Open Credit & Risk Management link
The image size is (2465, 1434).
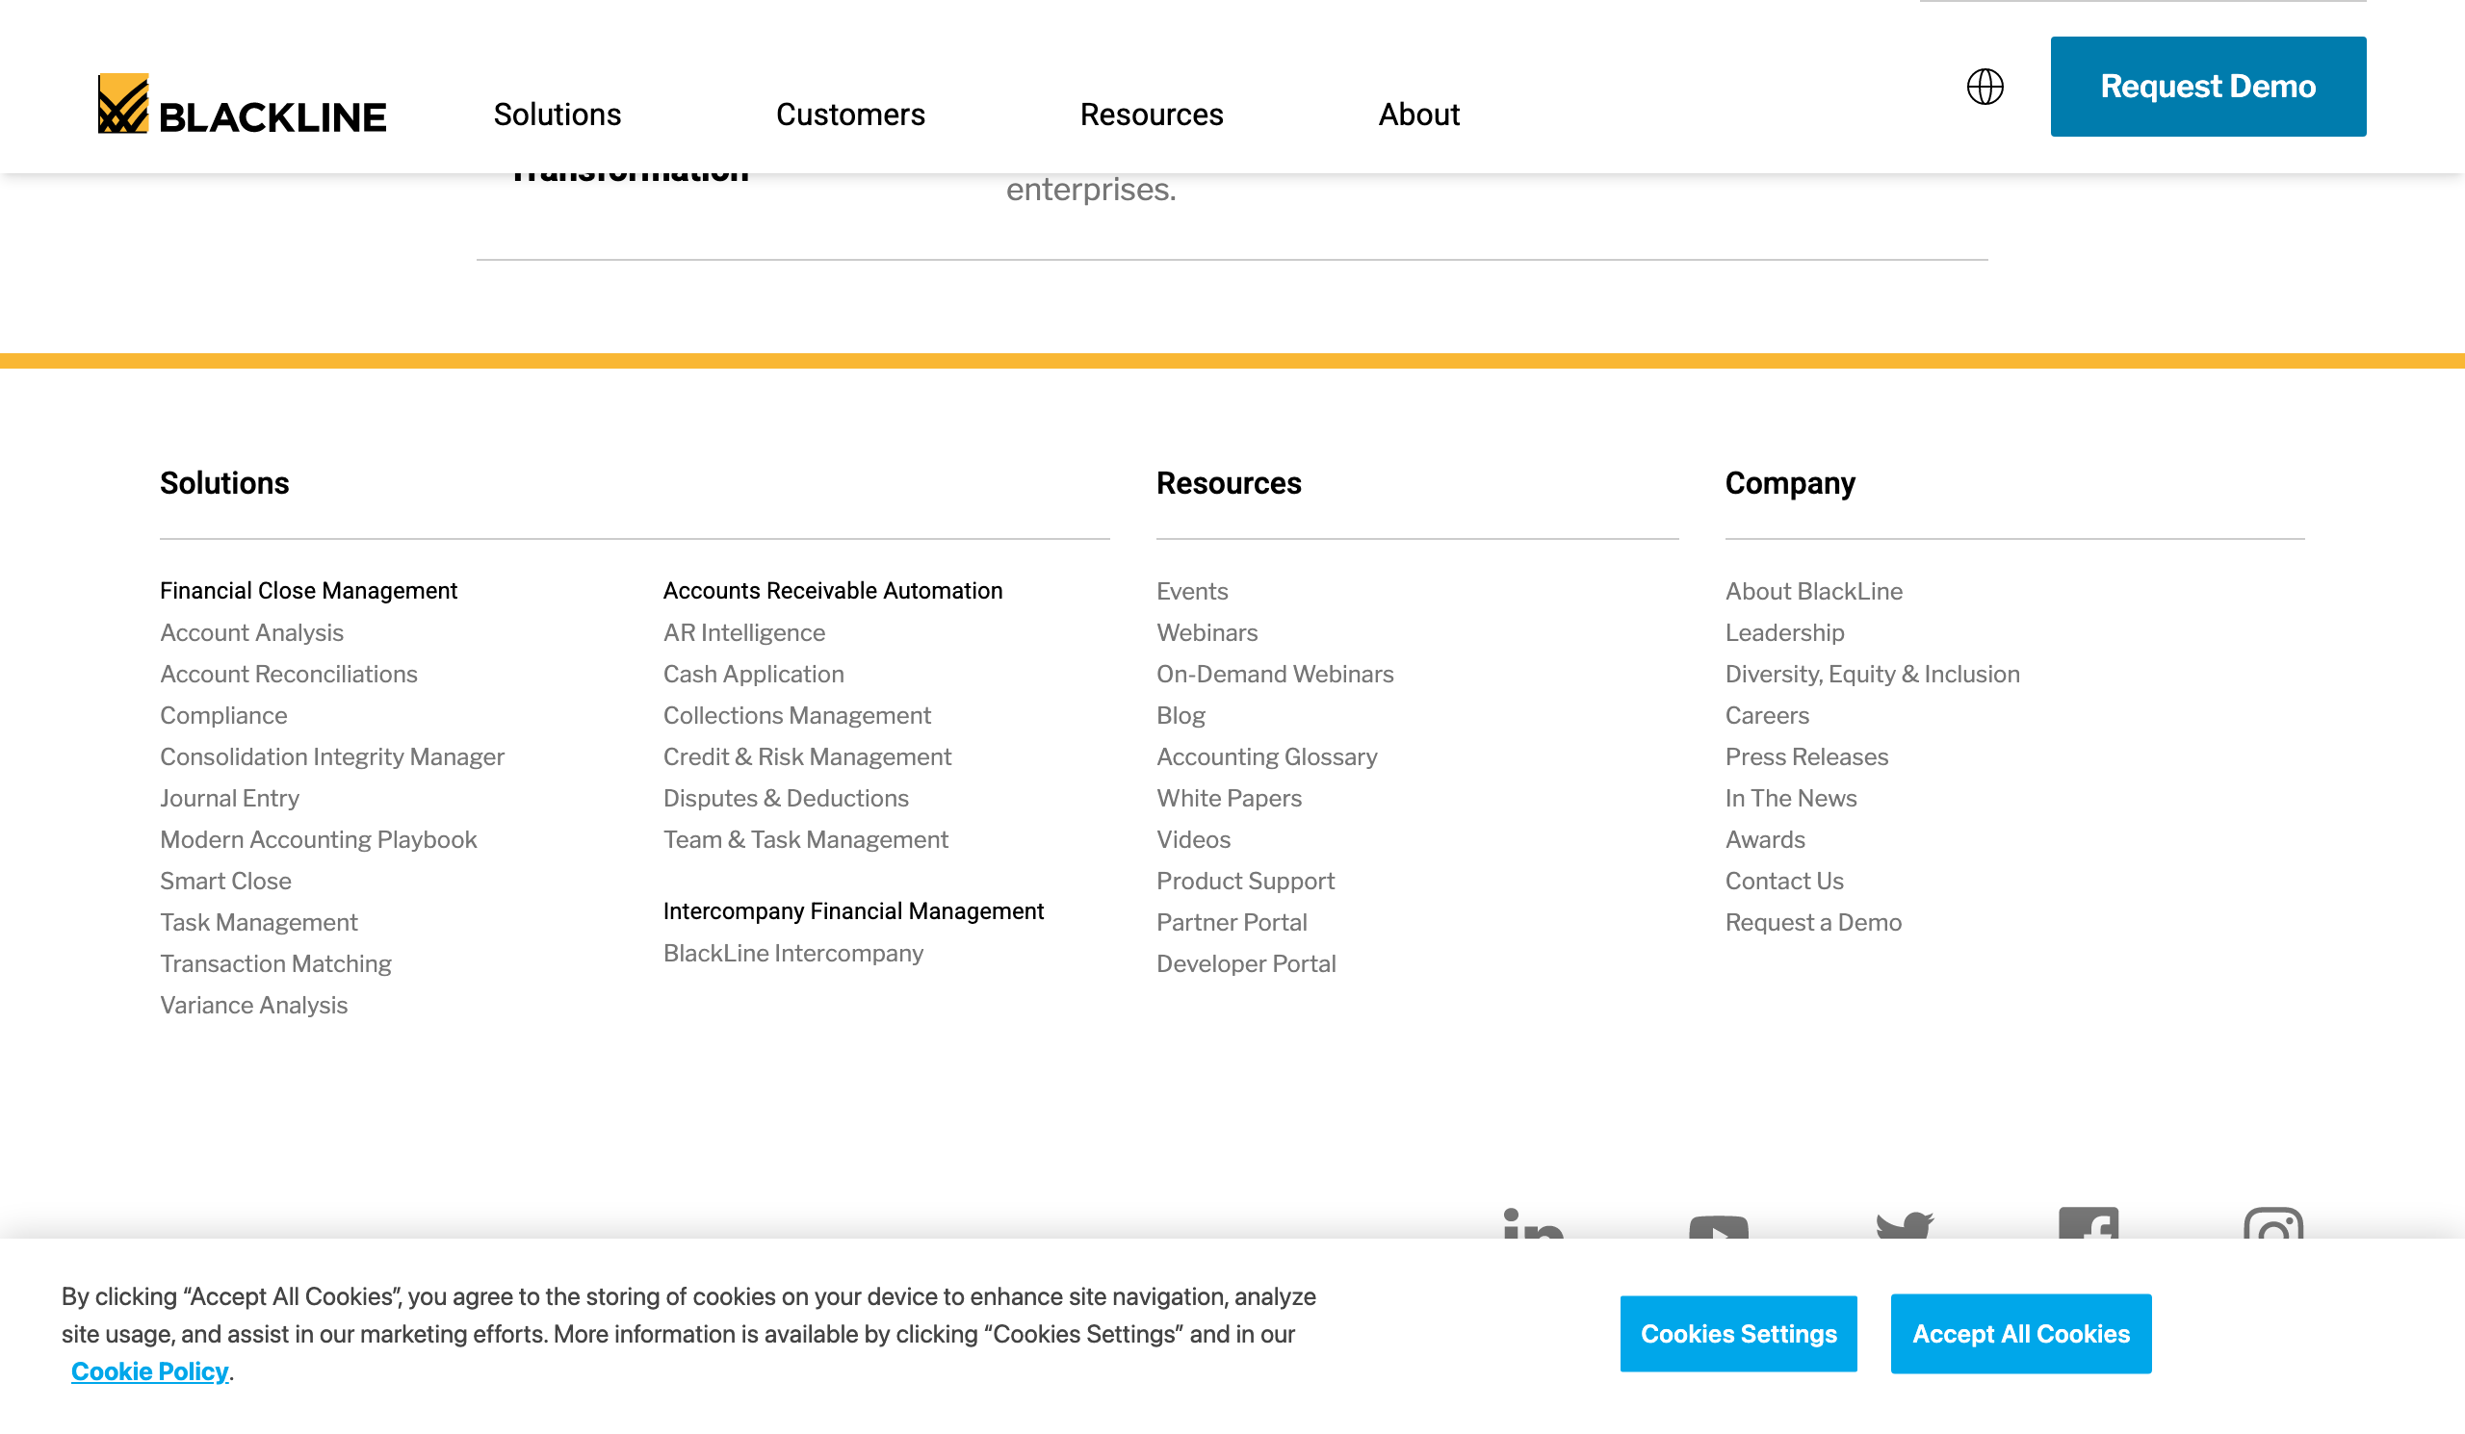click(x=807, y=756)
